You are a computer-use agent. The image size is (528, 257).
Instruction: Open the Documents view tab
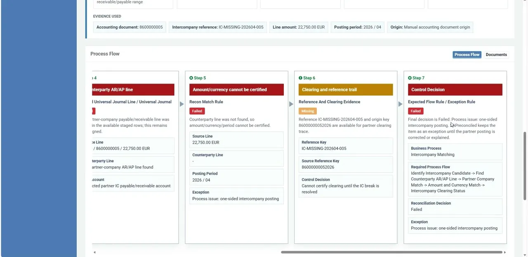pyautogui.click(x=496, y=54)
